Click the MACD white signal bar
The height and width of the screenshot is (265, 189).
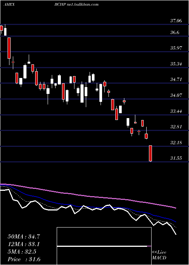(102, 246)
